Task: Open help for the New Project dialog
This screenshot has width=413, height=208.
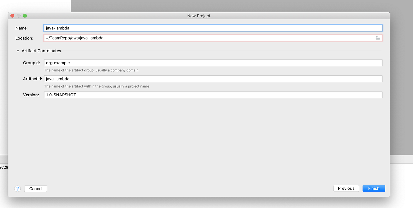Action: point(17,189)
